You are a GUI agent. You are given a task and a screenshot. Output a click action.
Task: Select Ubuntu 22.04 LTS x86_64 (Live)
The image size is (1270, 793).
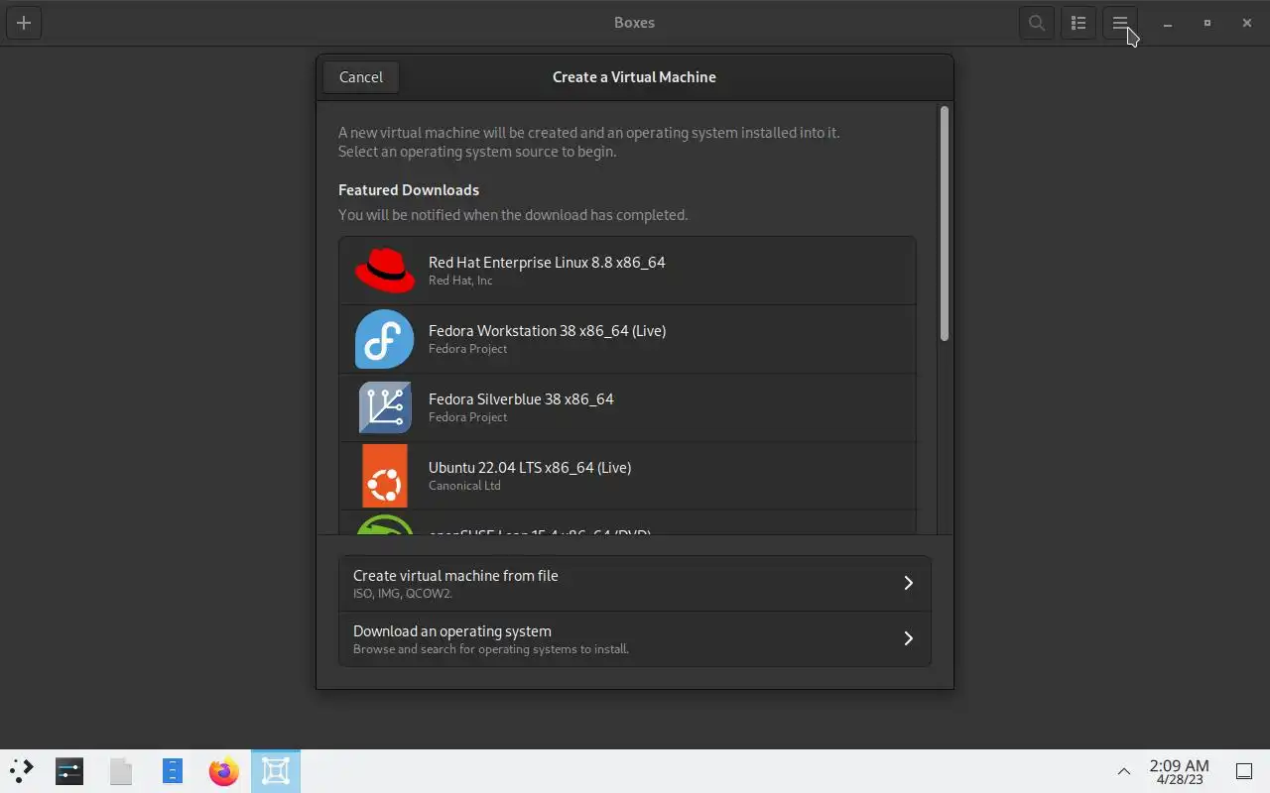pos(627,476)
